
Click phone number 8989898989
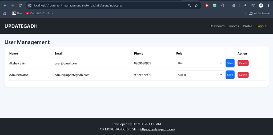tap(143, 63)
